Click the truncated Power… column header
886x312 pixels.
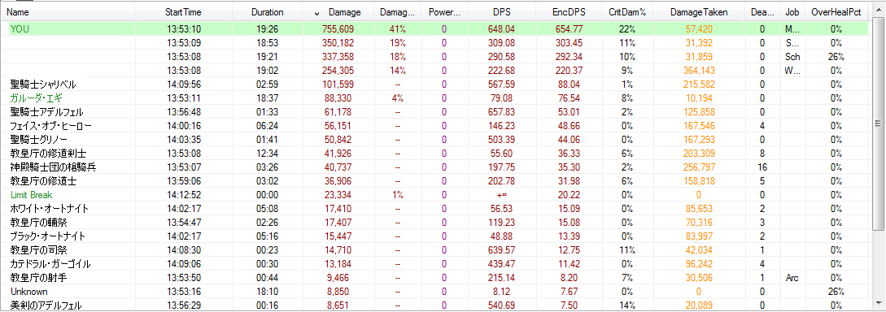pos(444,12)
